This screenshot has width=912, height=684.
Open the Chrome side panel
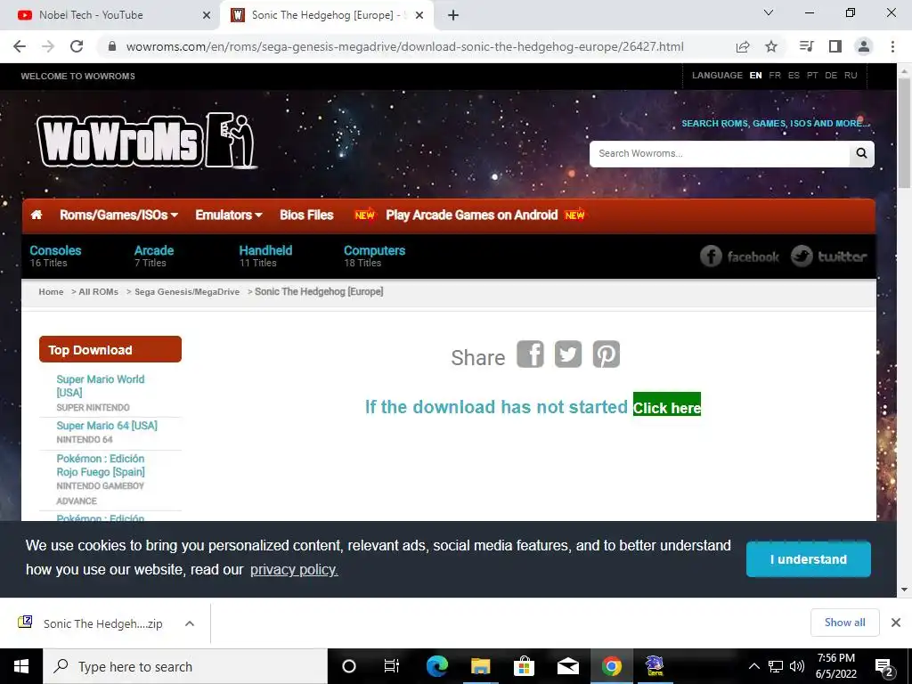(x=835, y=46)
